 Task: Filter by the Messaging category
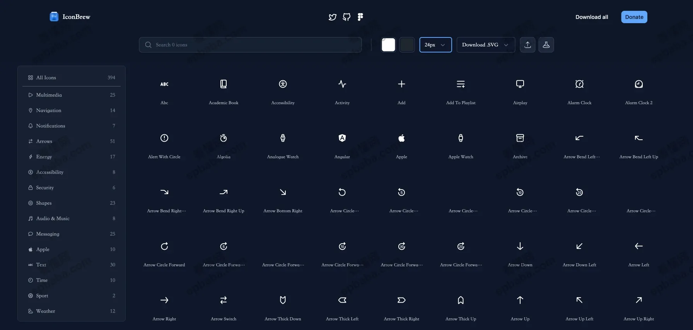[72, 234]
